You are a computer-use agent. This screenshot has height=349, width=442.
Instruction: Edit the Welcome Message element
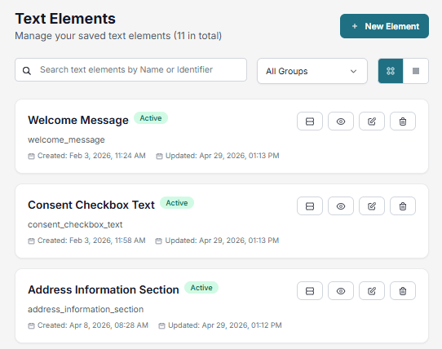tap(372, 121)
